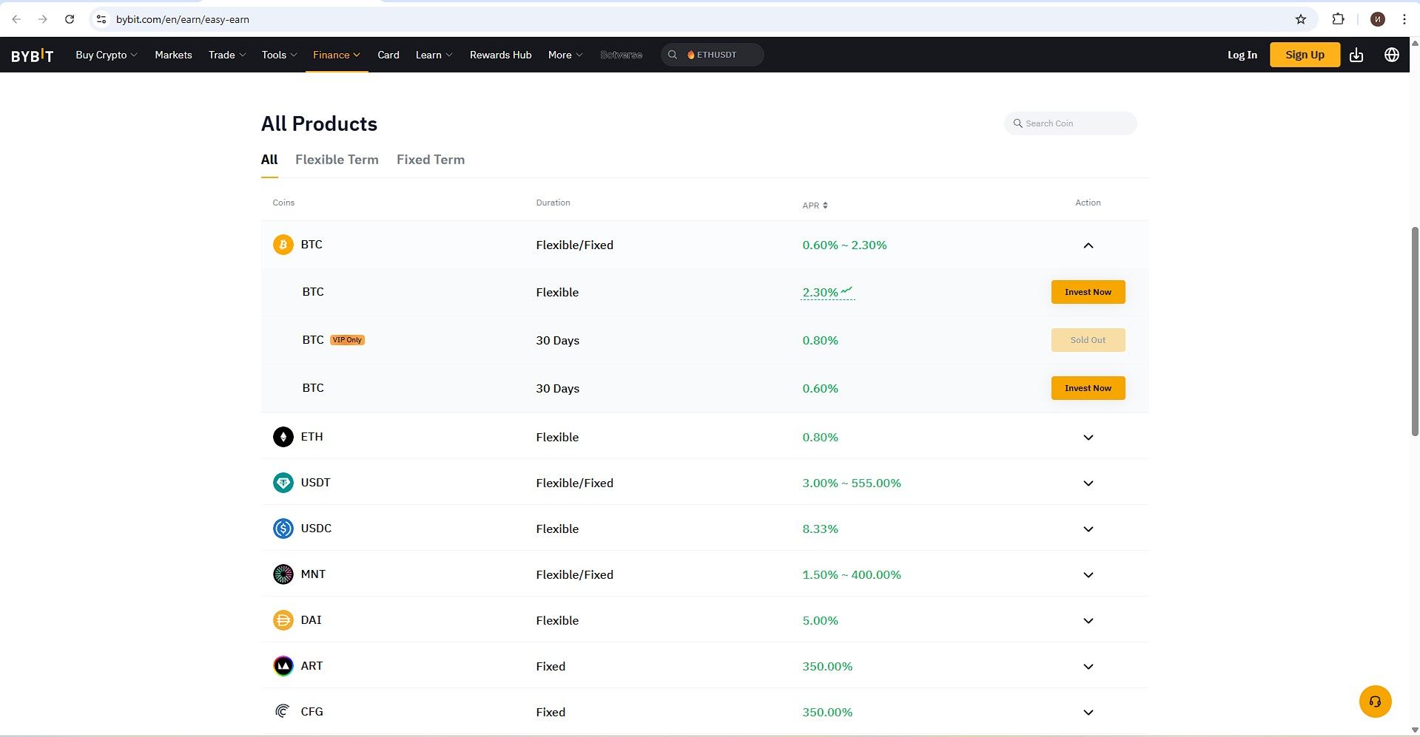Click the Sign Up button

1304,55
